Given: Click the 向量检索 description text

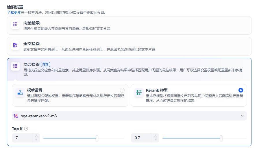Looking at the screenshot, I should point(67,29).
